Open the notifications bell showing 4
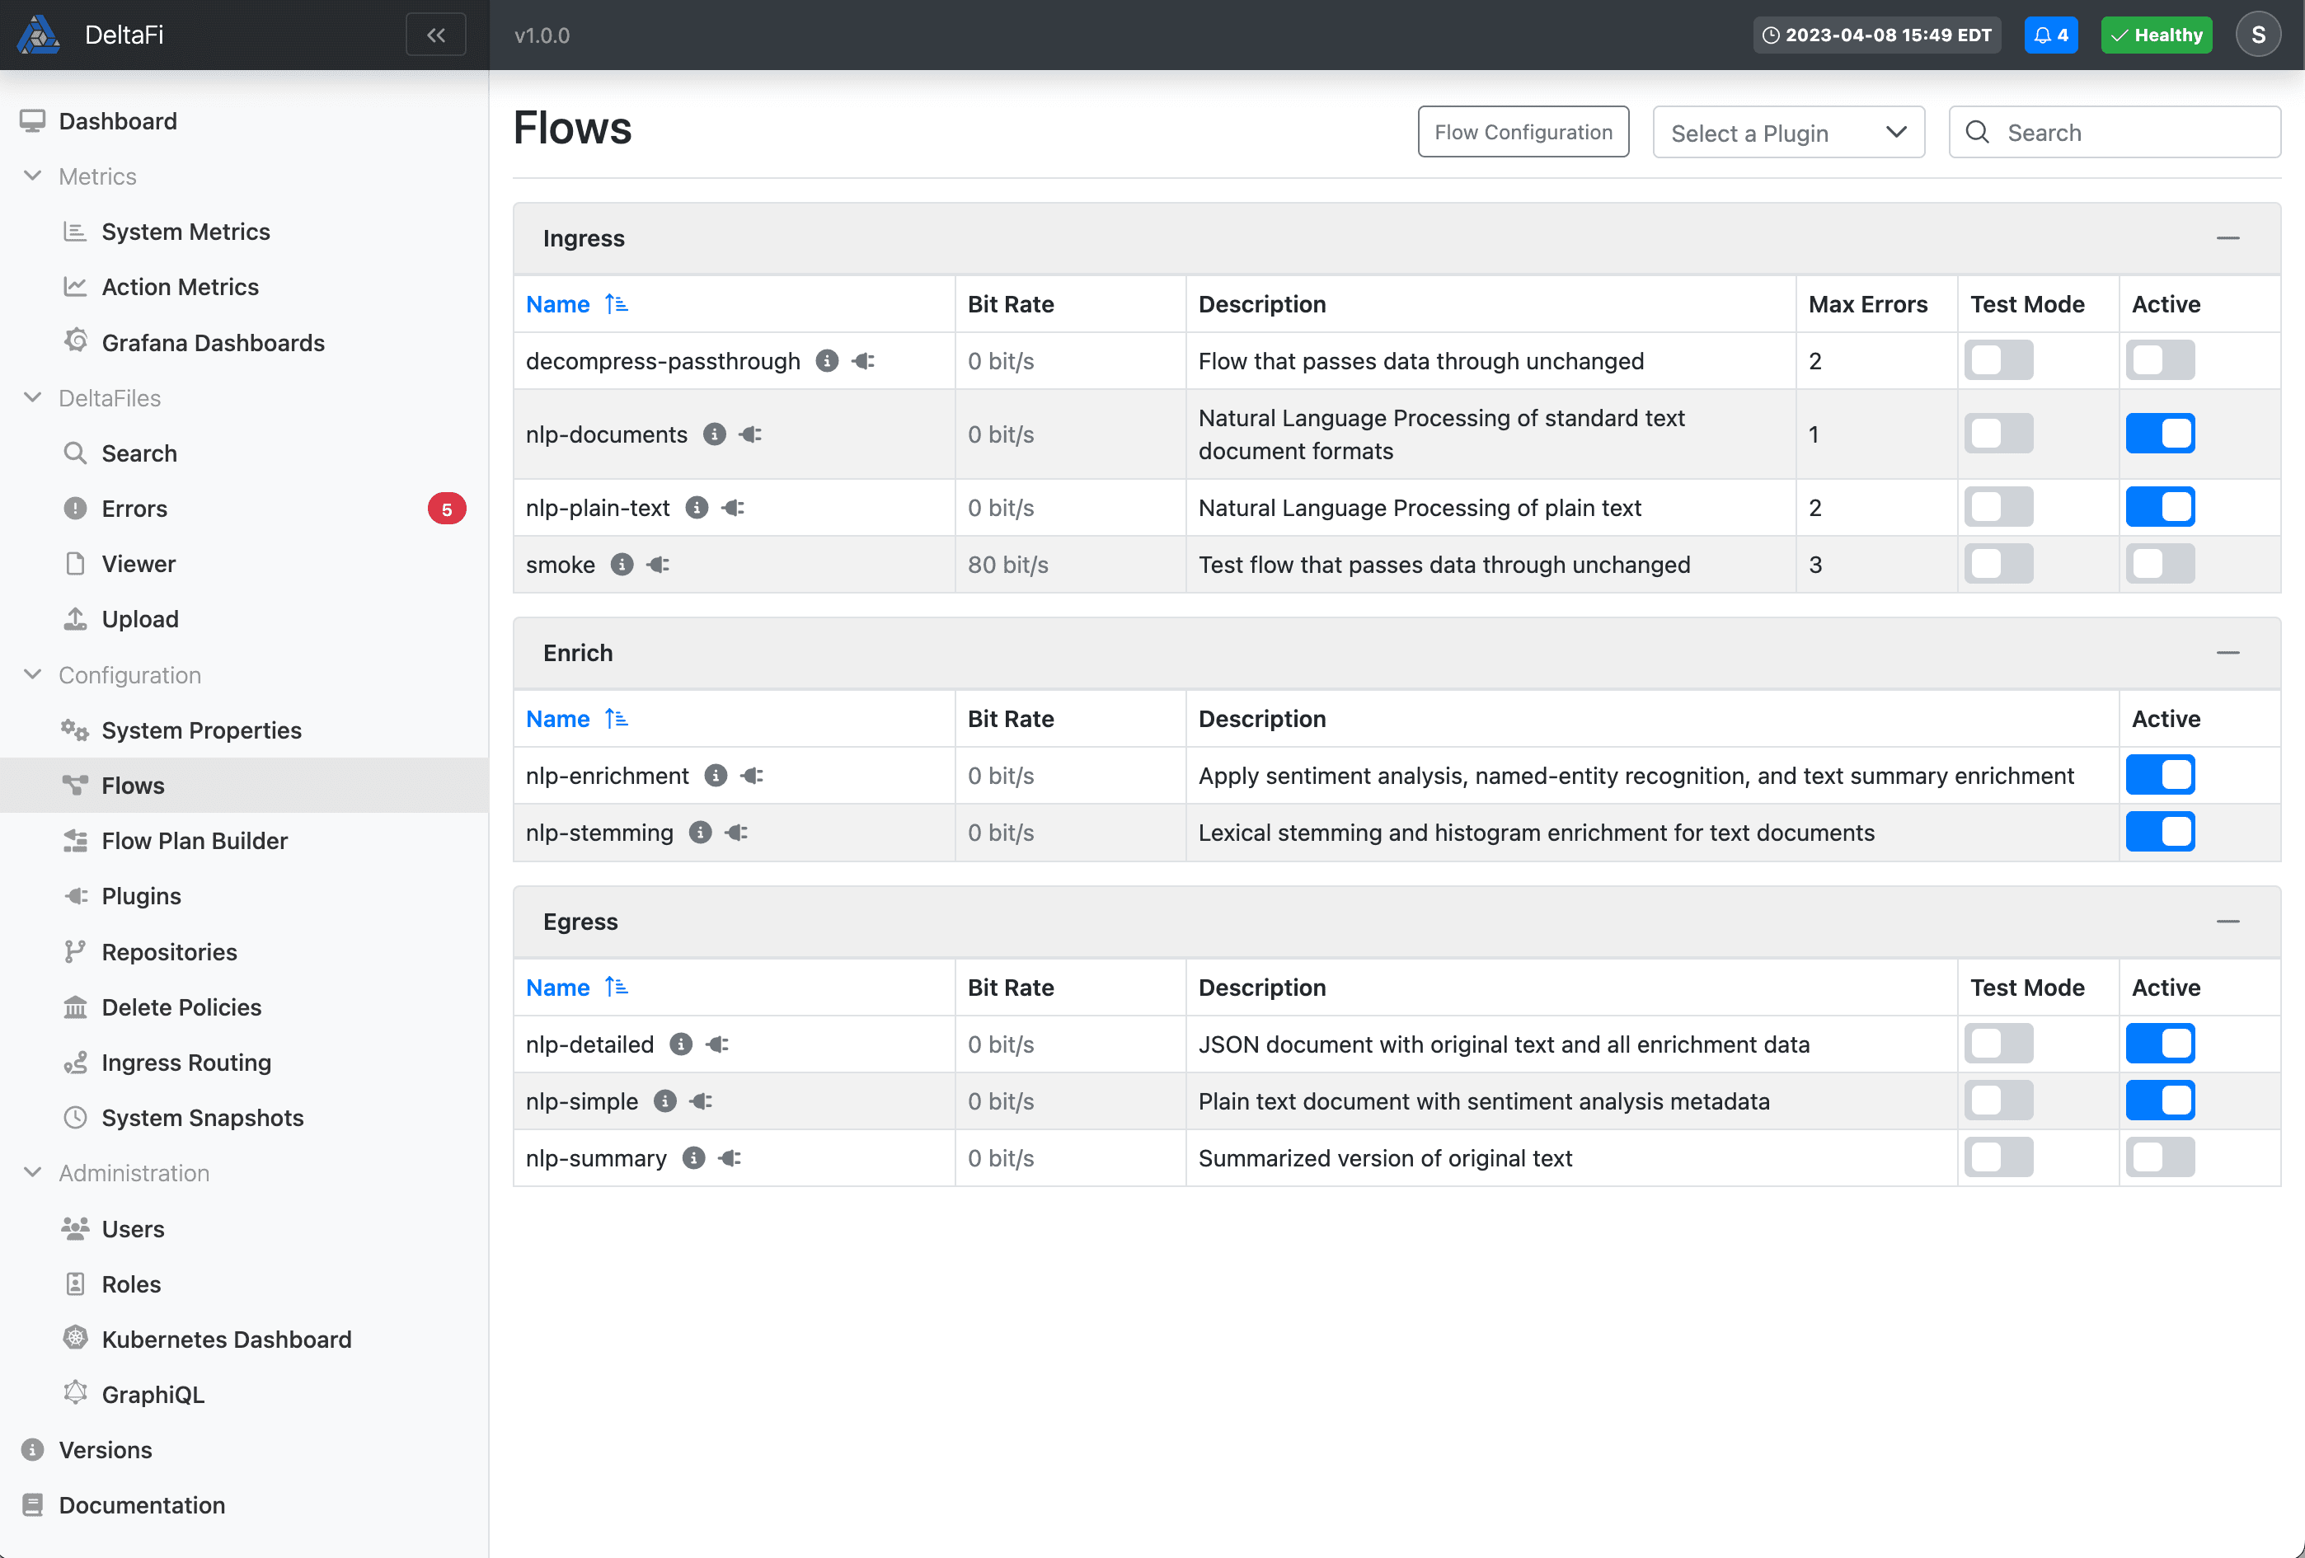Screen dimensions: 2305x1558 [x=2050, y=35]
